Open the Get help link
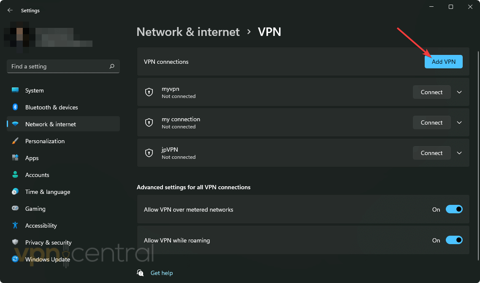The image size is (480, 283). (x=162, y=272)
